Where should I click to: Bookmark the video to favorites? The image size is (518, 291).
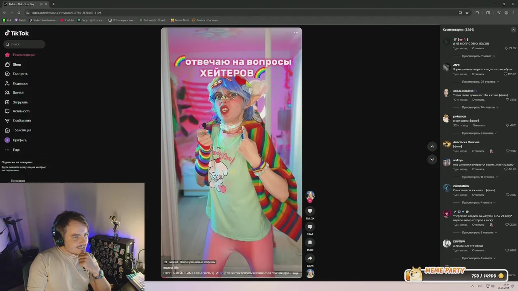tap(310, 242)
